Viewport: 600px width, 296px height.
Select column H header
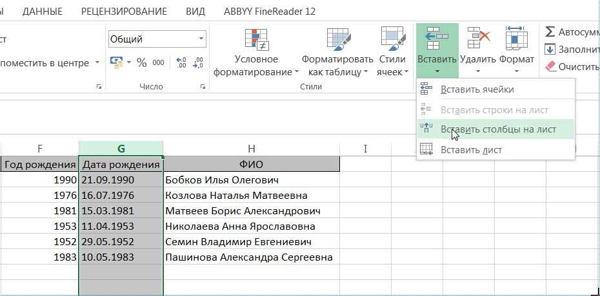(251, 148)
